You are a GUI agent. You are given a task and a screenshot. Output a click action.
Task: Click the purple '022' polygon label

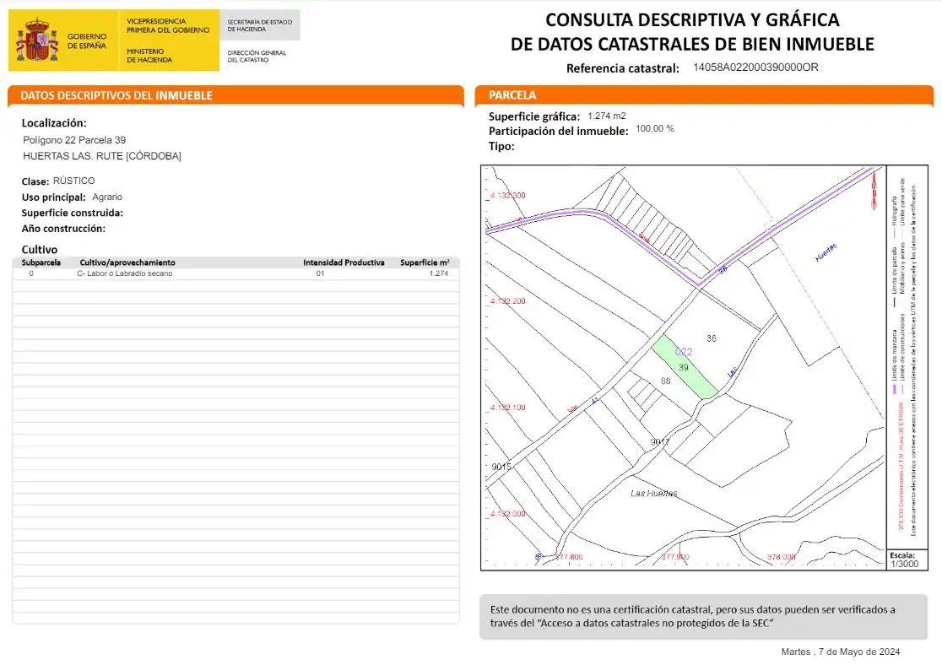click(x=684, y=352)
